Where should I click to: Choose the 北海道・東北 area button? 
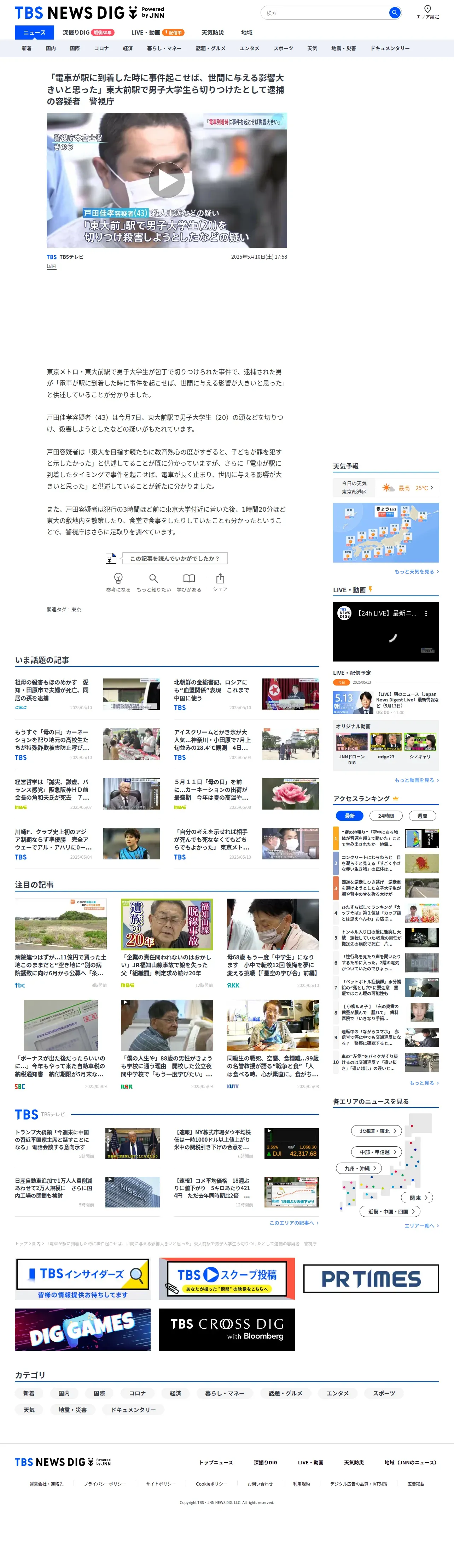[377, 1131]
